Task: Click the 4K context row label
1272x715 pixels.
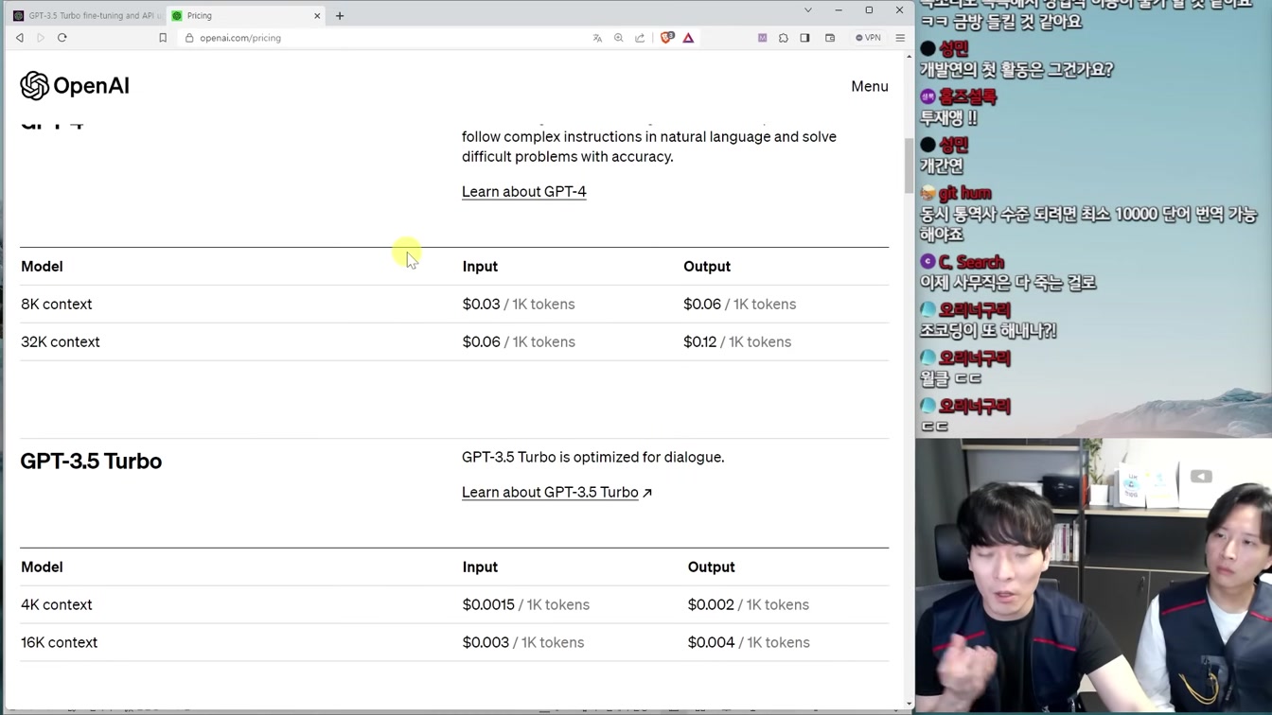Action: click(x=57, y=605)
